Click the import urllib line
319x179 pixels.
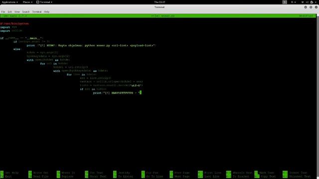[11, 31]
